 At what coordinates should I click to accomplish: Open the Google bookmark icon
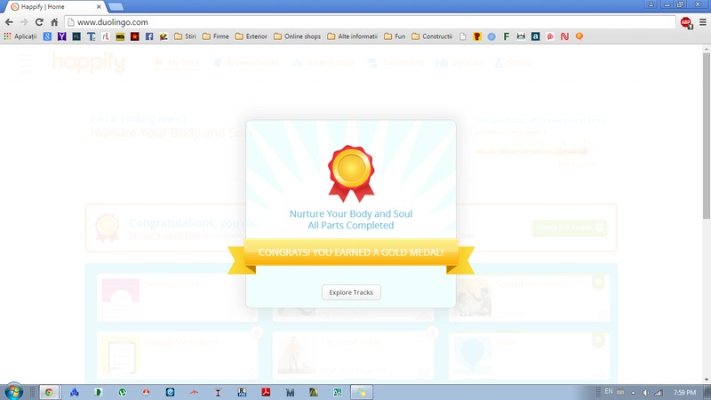click(x=47, y=36)
